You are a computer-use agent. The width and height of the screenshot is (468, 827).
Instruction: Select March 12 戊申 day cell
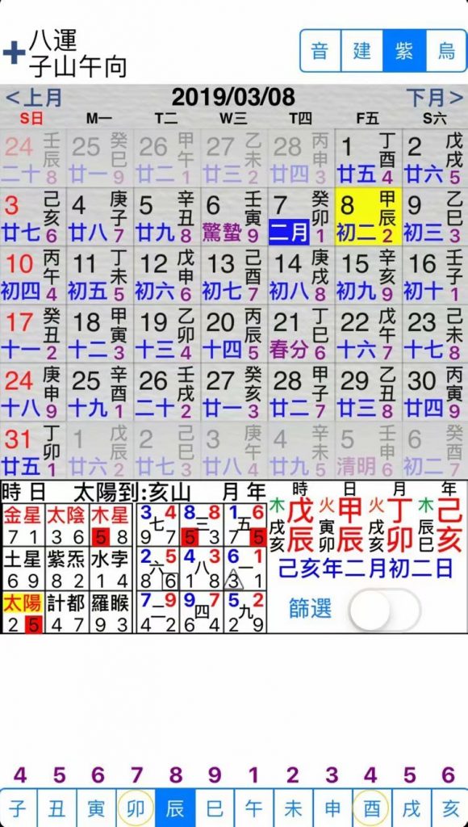click(167, 275)
